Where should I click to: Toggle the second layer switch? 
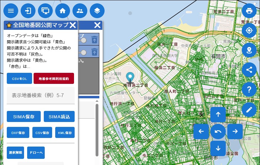coord(83,52)
